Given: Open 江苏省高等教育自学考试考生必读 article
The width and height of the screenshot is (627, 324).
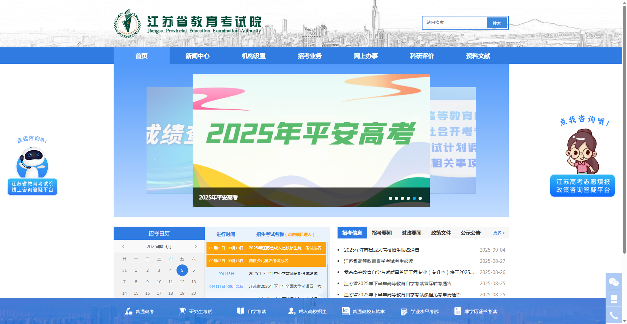Looking at the screenshot, I should click(379, 261).
